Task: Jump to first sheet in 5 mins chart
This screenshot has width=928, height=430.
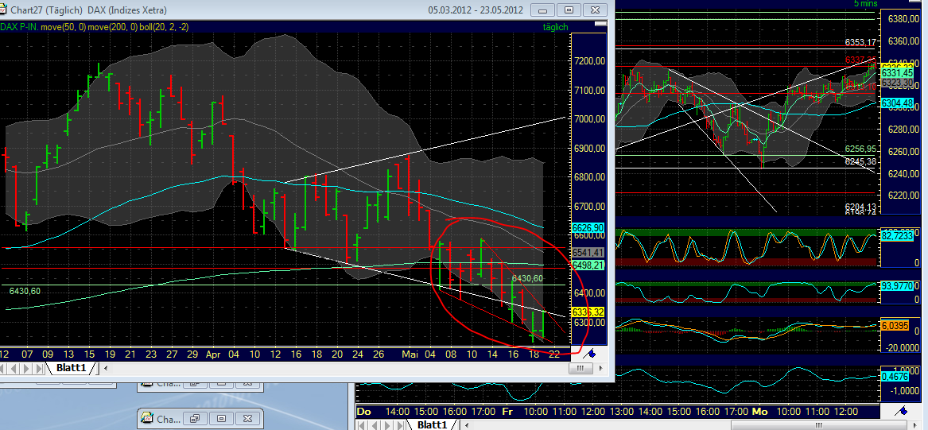Action: [362, 424]
